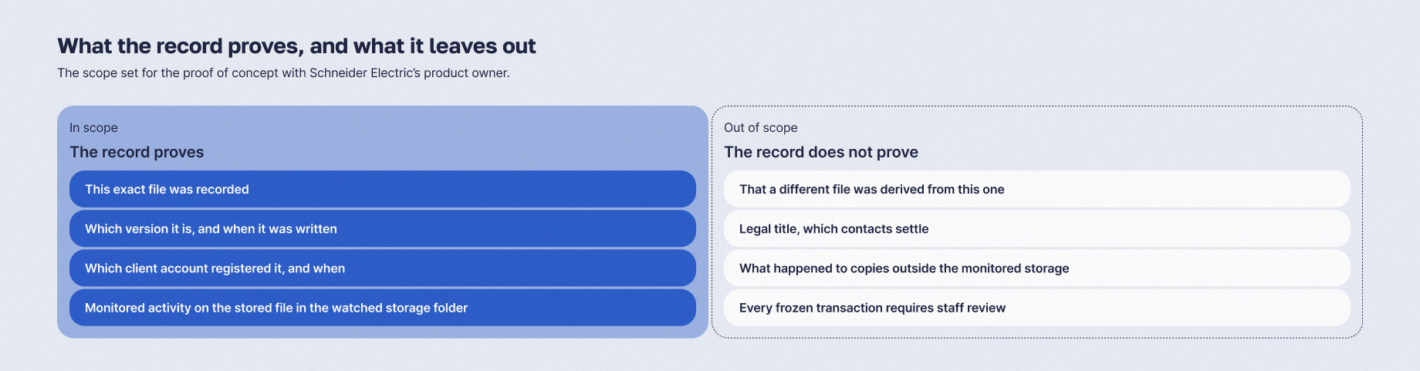This screenshot has height=371, width=1420.
Task: Select 'Which version it is, and when it was written'
Action: (383, 228)
